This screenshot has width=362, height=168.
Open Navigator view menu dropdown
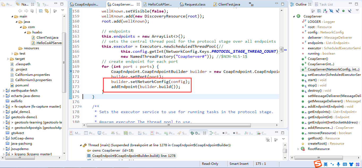pyautogui.click(x=63, y=11)
